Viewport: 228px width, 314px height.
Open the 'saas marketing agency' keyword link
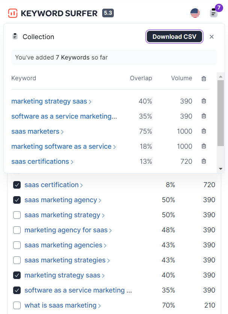(x=60, y=200)
